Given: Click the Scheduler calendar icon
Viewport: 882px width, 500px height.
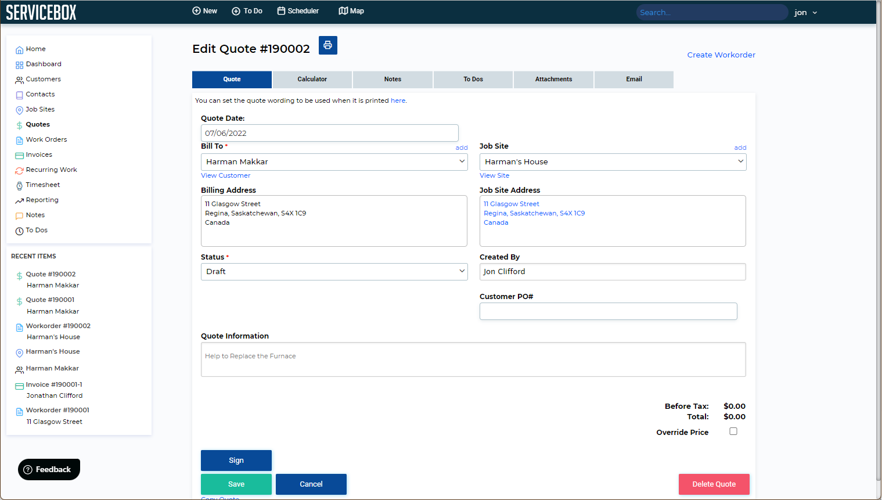Looking at the screenshot, I should click(x=281, y=11).
